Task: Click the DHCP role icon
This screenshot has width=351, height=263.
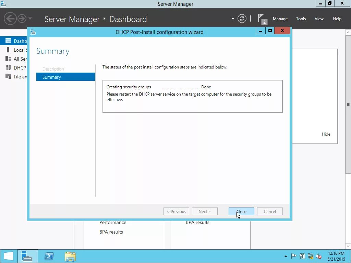Action: click(8, 67)
